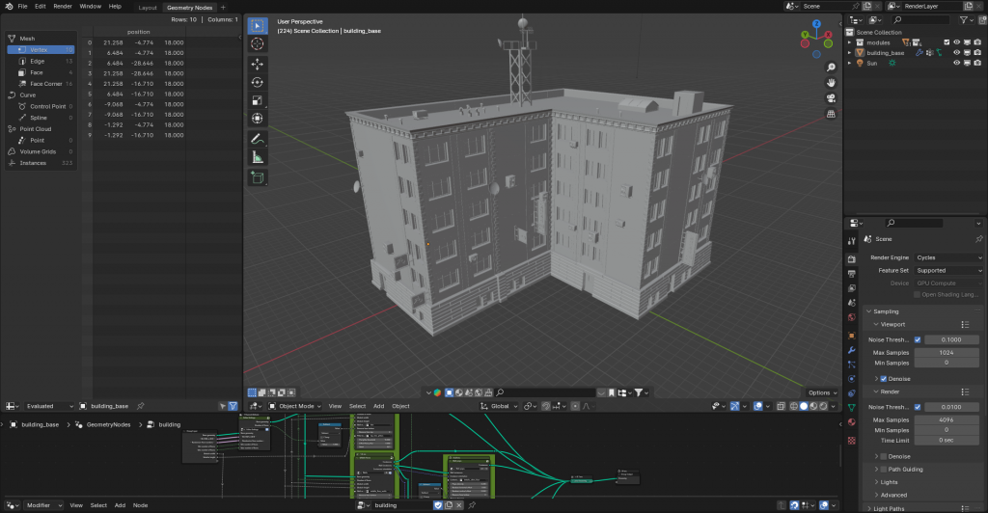Activate the Rotate tool
Image resolution: width=988 pixels, height=513 pixels.
(x=258, y=82)
